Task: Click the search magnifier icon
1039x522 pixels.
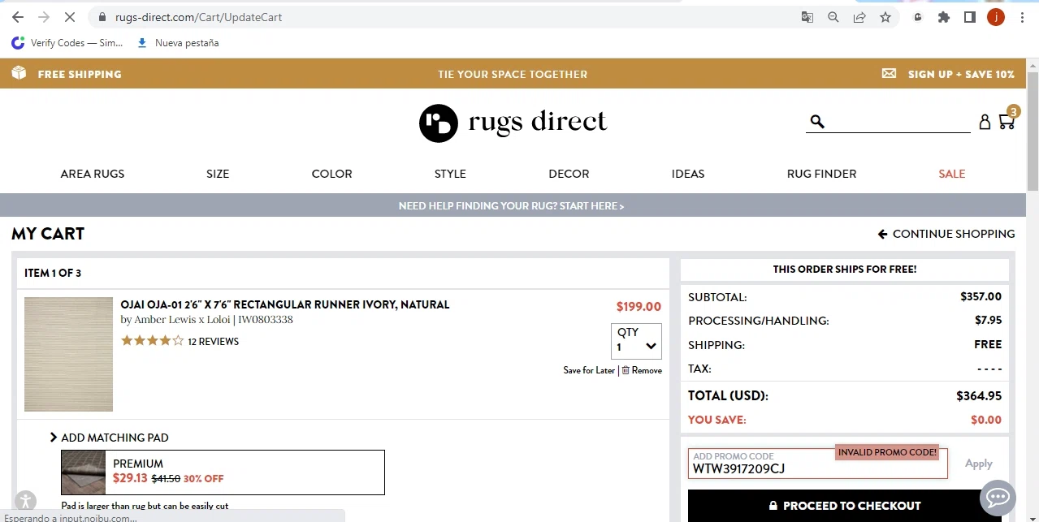Action: [x=817, y=121]
